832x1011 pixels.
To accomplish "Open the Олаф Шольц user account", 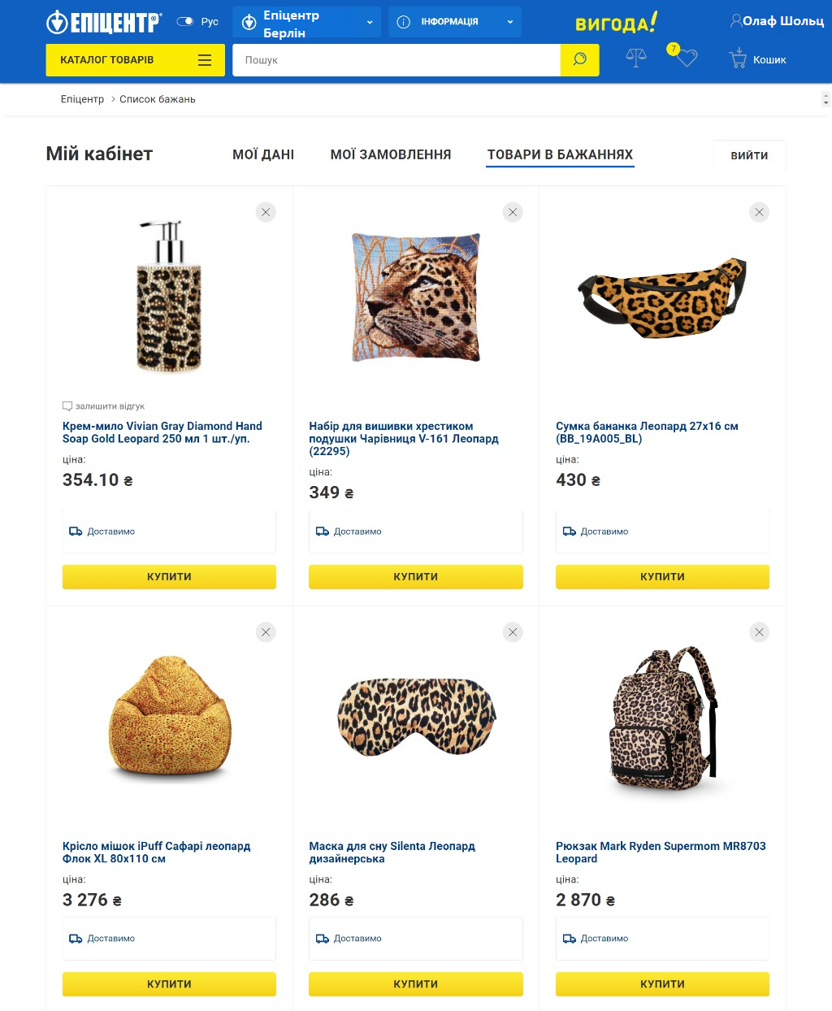I will [x=777, y=21].
